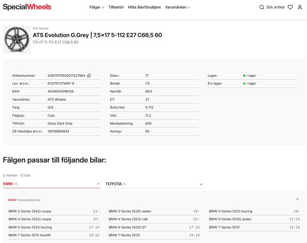Select BMW 6-Series (G32) GT
307x243 pixels.
(154, 227)
